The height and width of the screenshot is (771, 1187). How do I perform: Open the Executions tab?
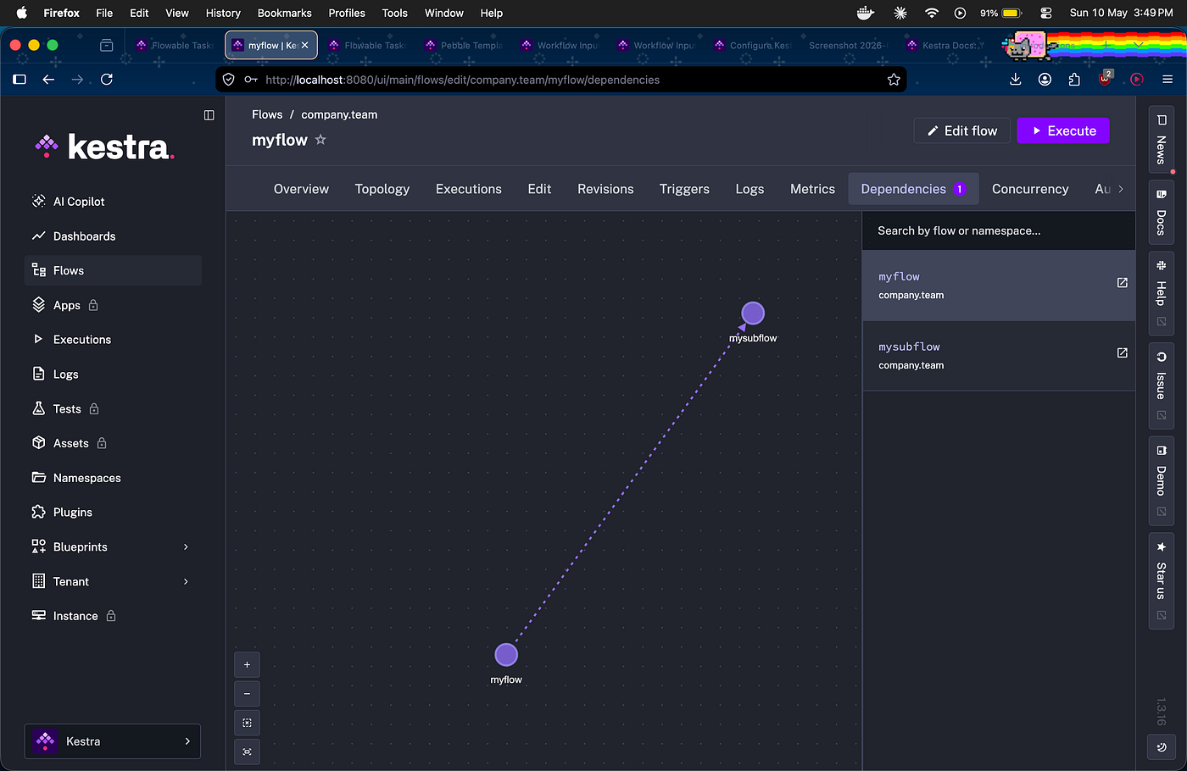[469, 189]
